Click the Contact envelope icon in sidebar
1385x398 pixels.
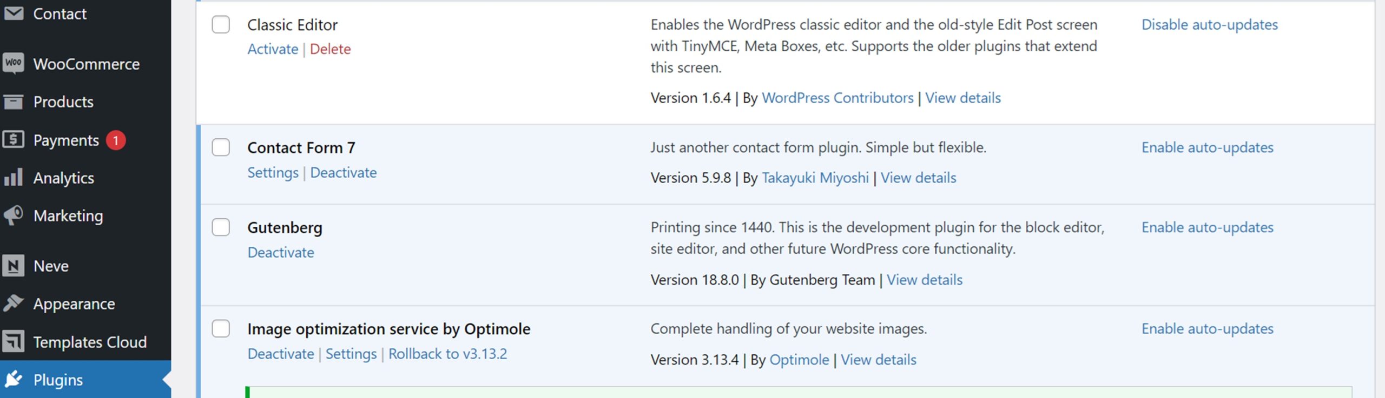pos(14,13)
